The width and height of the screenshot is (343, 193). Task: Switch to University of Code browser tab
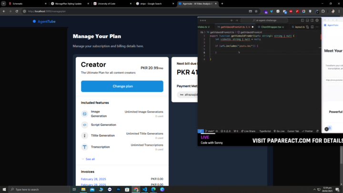point(111,4)
